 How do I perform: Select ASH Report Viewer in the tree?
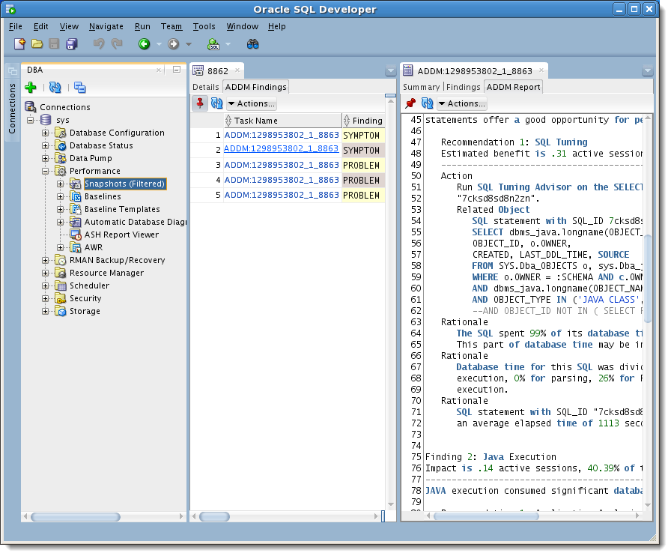click(x=121, y=235)
